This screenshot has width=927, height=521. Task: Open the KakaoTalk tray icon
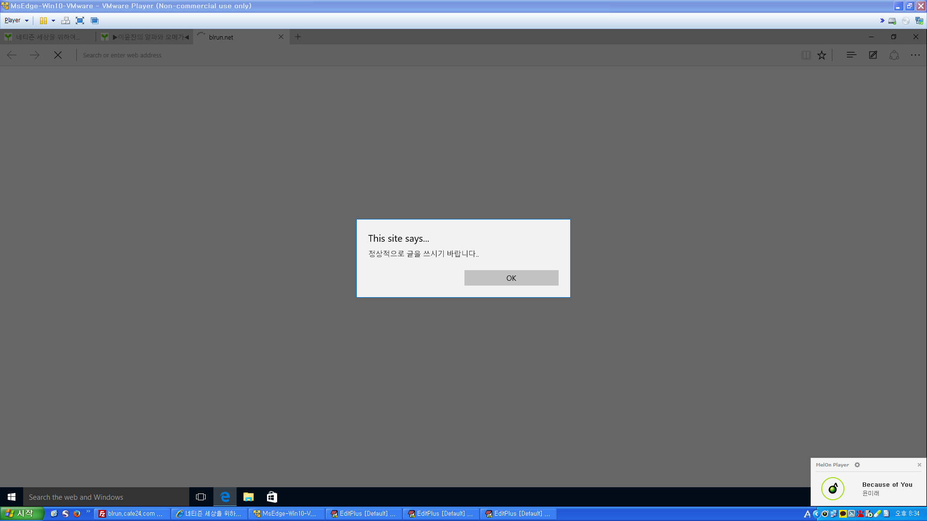[843, 514]
